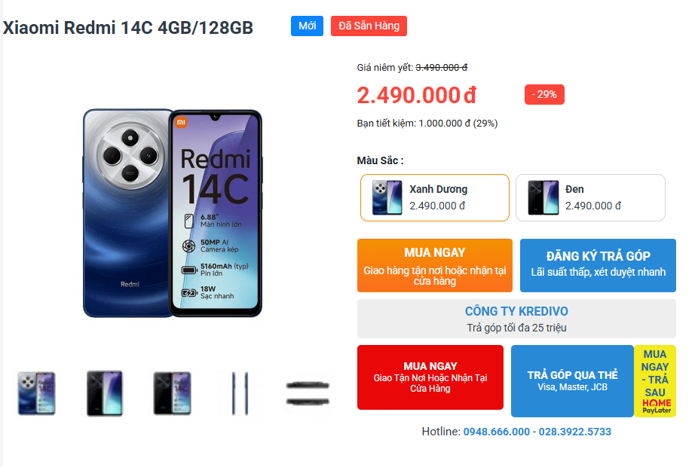Viewport: 695px width, 467px height.
Task: View second black phone back thumbnail
Action: point(105,393)
